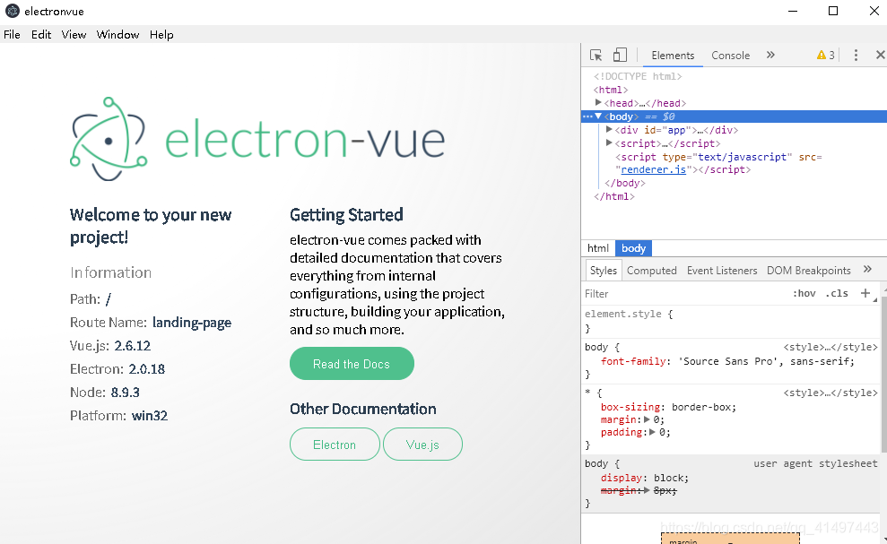Open the File menu
The image size is (887, 544).
[12, 34]
